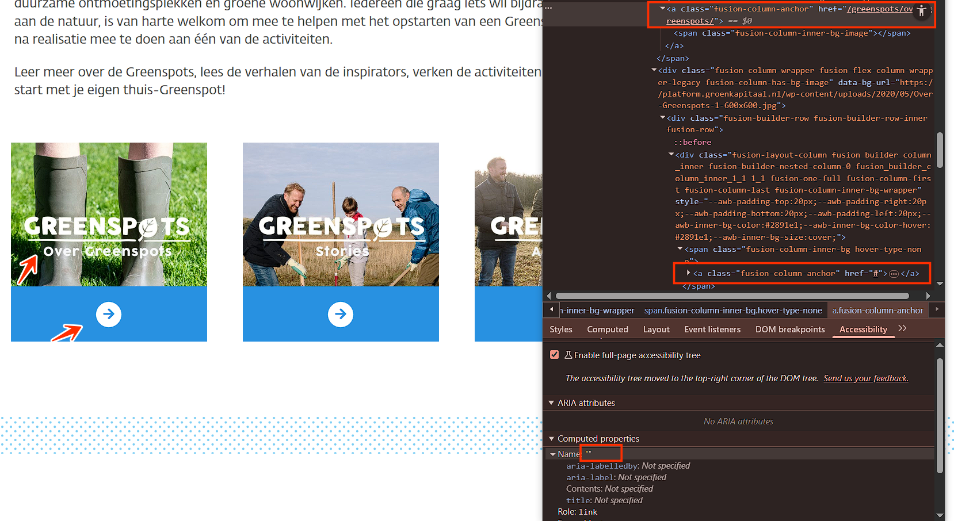Open the DOM breakpoints tab
954x521 pixels.
[789, 330]
